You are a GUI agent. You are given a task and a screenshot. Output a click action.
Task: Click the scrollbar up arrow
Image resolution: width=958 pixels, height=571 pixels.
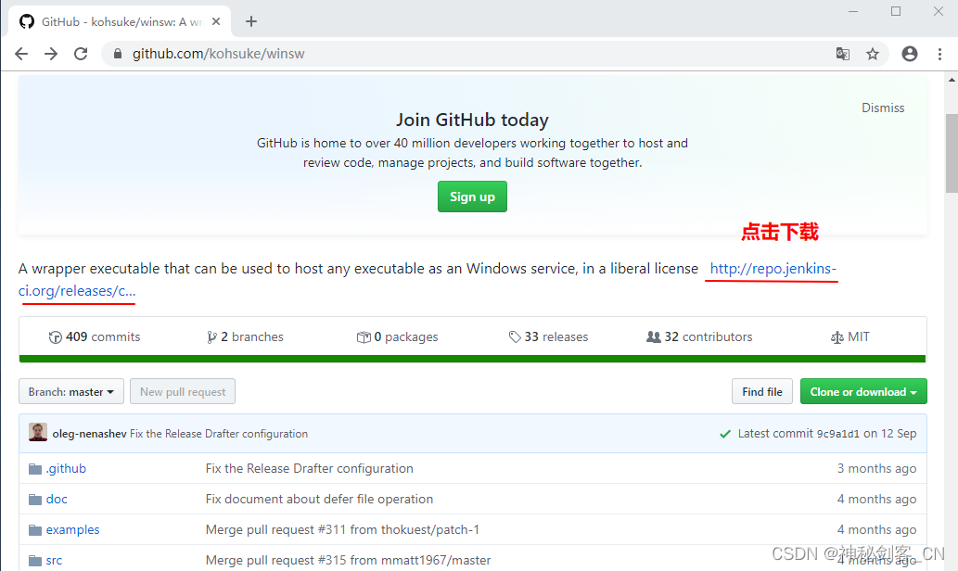[x=952, y=80]
